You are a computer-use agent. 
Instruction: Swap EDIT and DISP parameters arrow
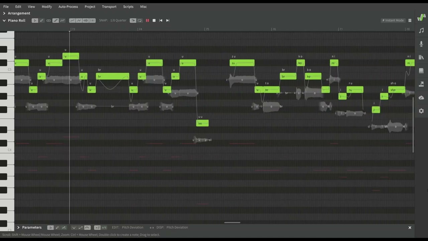(x=151, y=228)
